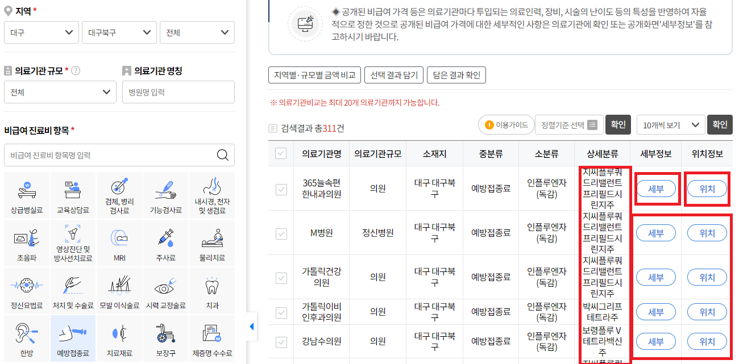
Task: Open the 정렬기준 선택 sorting menu
Action: point(569,124)
